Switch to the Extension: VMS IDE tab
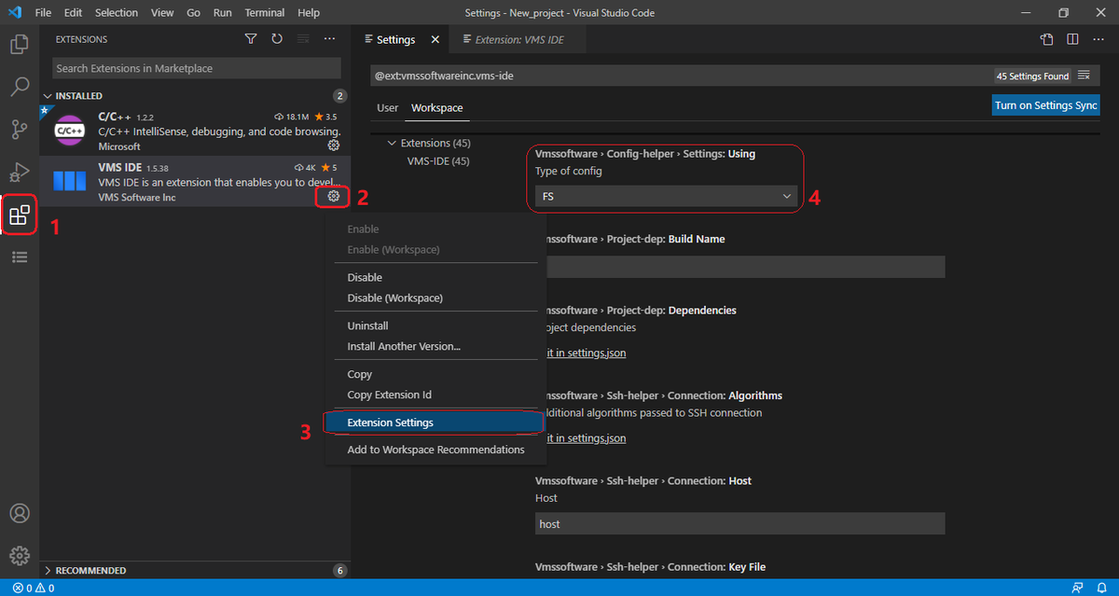Screen dimensions: 1119x596 coord(518,39)
